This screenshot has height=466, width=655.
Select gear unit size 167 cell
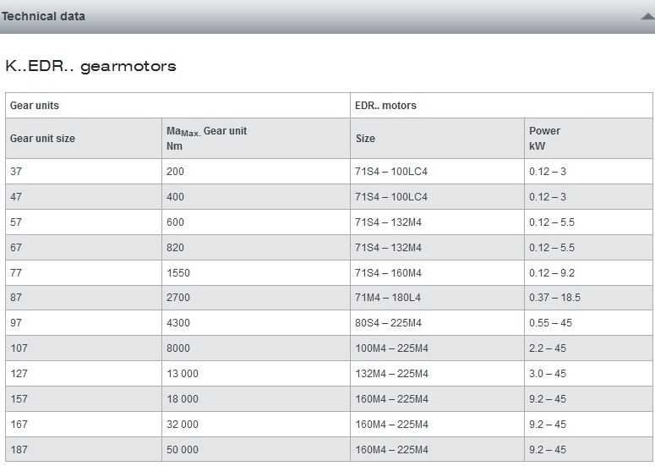tap(84, 425)
